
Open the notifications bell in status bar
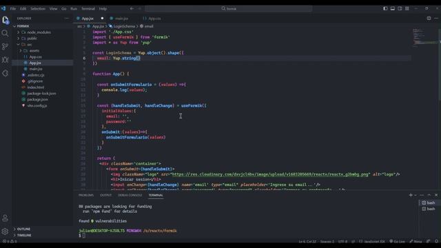pos(436,241)
